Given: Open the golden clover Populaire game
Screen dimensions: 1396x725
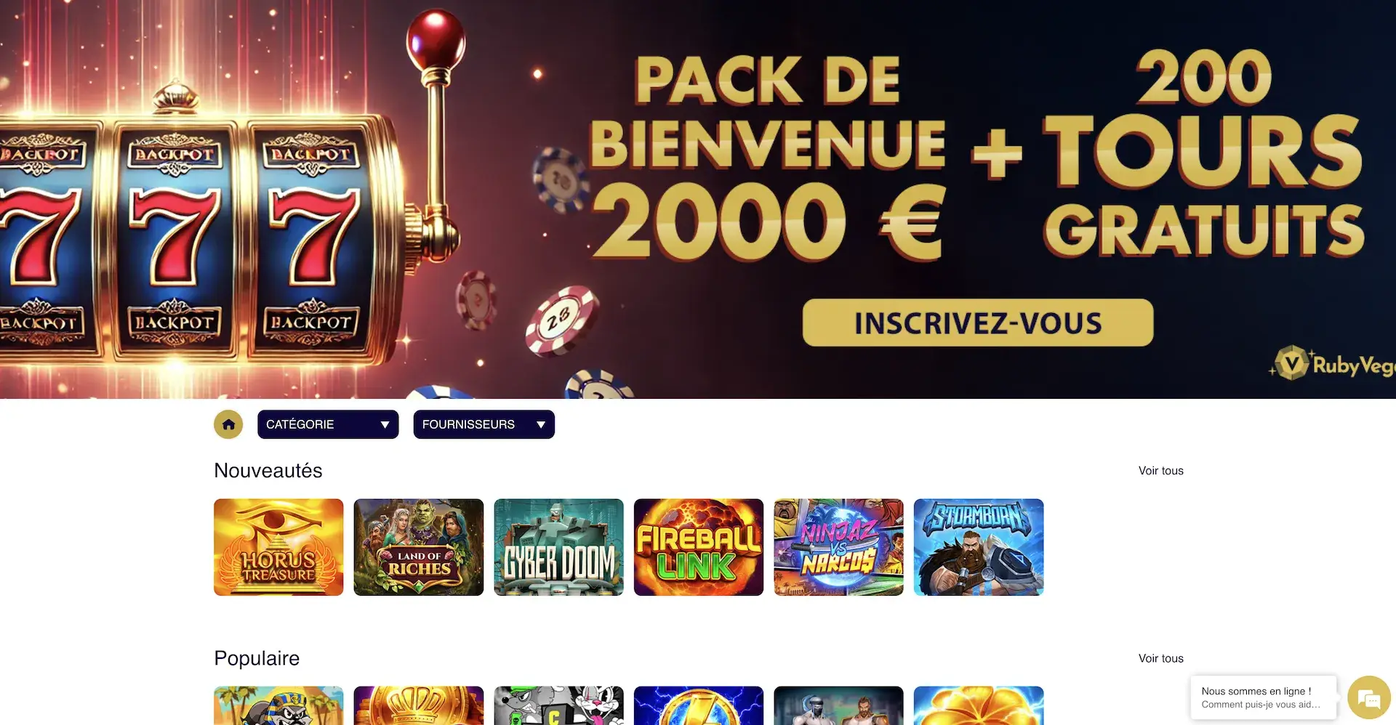Looking at the screenshot, I should coord(979,705).
